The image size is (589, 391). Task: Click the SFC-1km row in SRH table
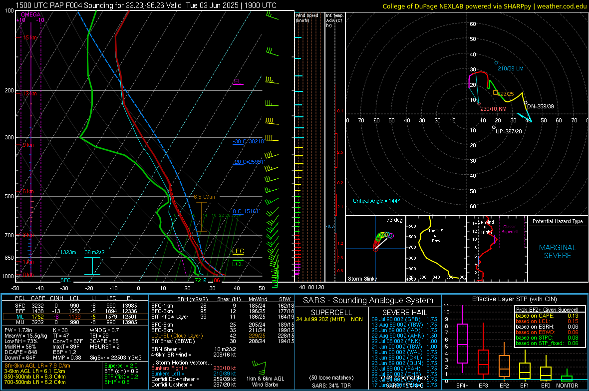point(223,306)
